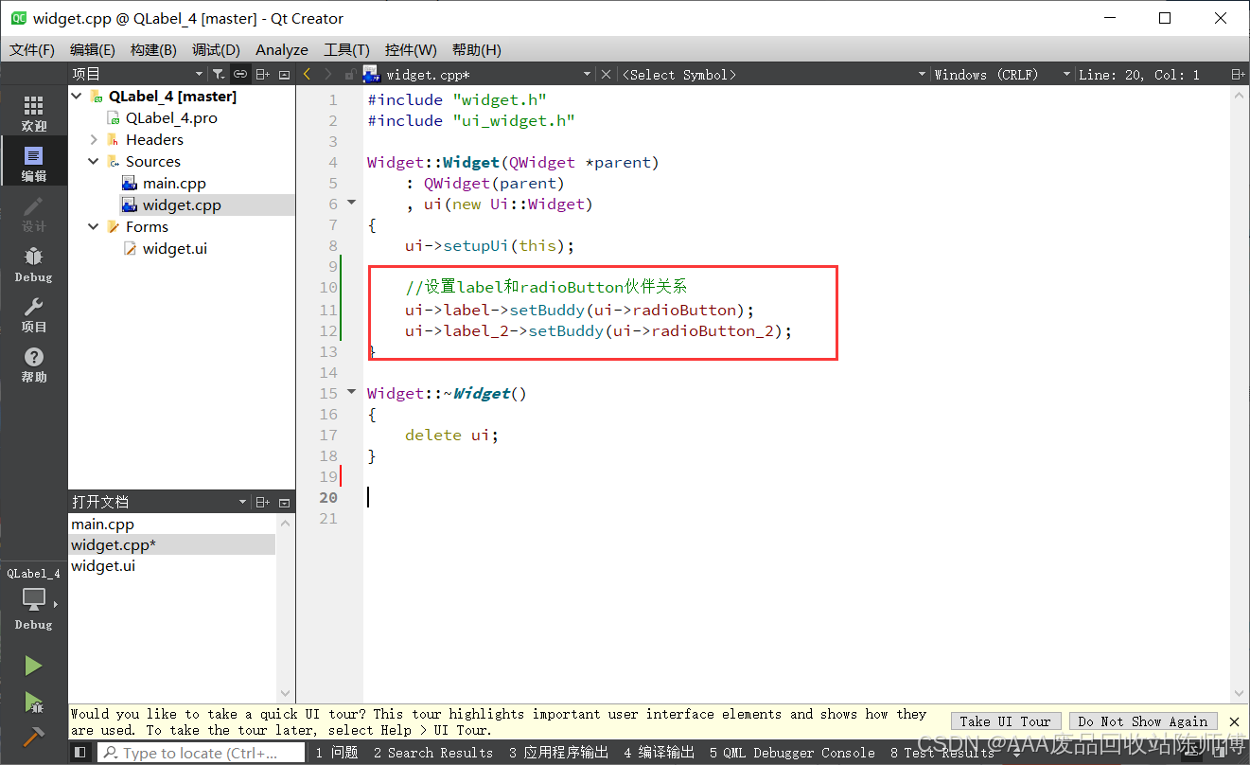Open the 帮助(H) menu

[x=476, y=49]
